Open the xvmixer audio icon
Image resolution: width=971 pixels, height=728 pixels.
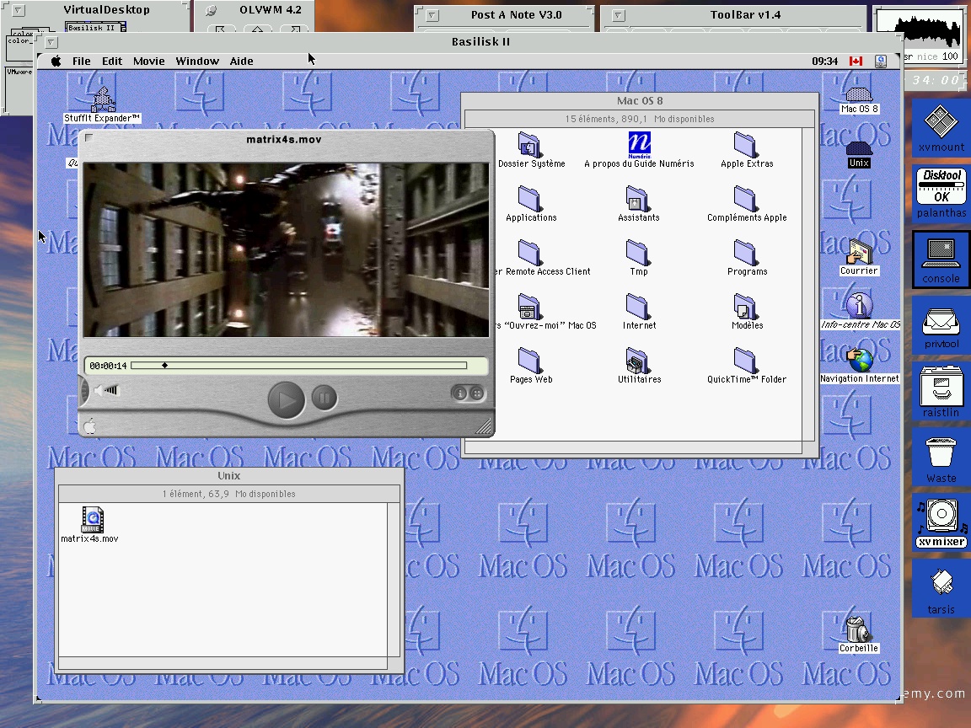tap(941, 524)
